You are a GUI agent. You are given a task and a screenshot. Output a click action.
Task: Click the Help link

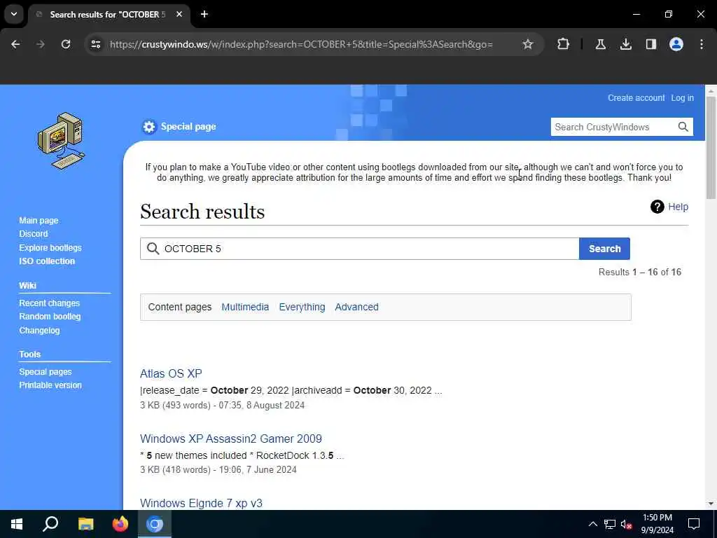[x=678, y=207]
